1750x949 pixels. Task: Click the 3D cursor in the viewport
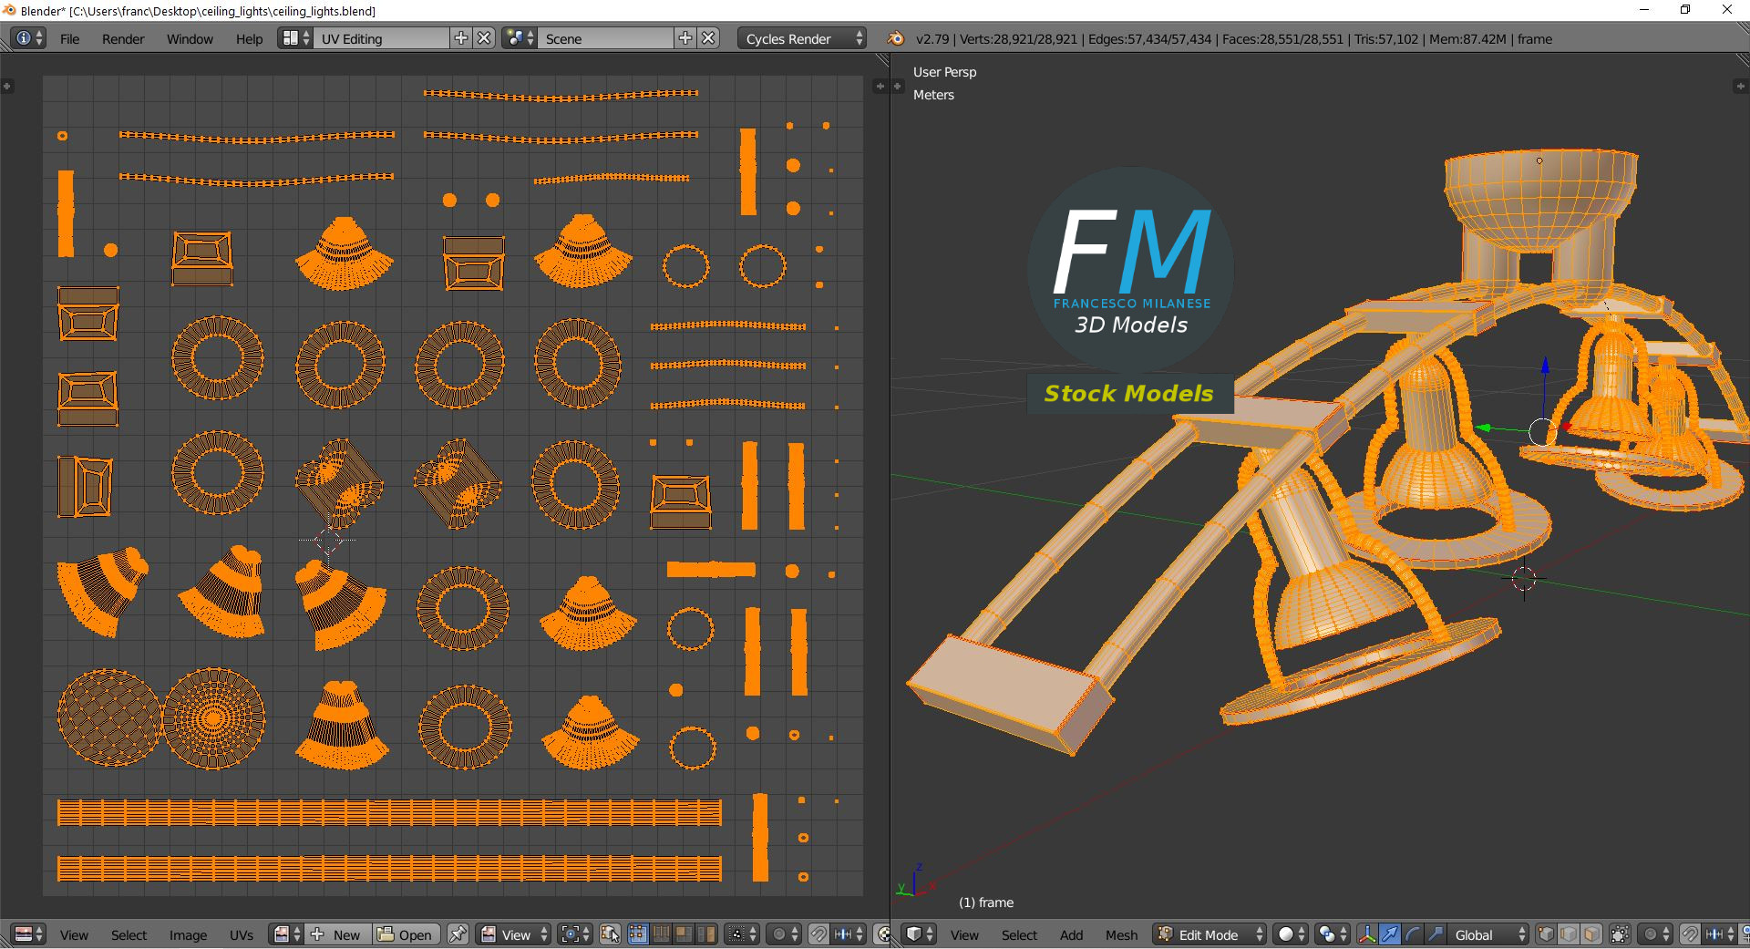tap(1524, 579)
